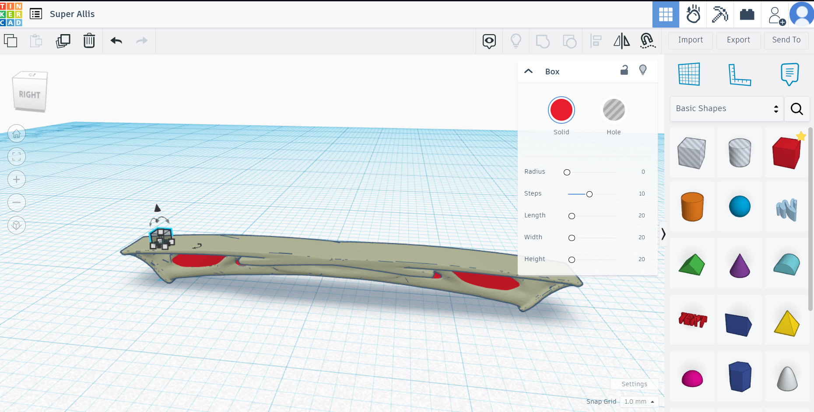The width and height of the screenshot is (814, 412).
Task: Click the Import button
Action: (691, 40)
